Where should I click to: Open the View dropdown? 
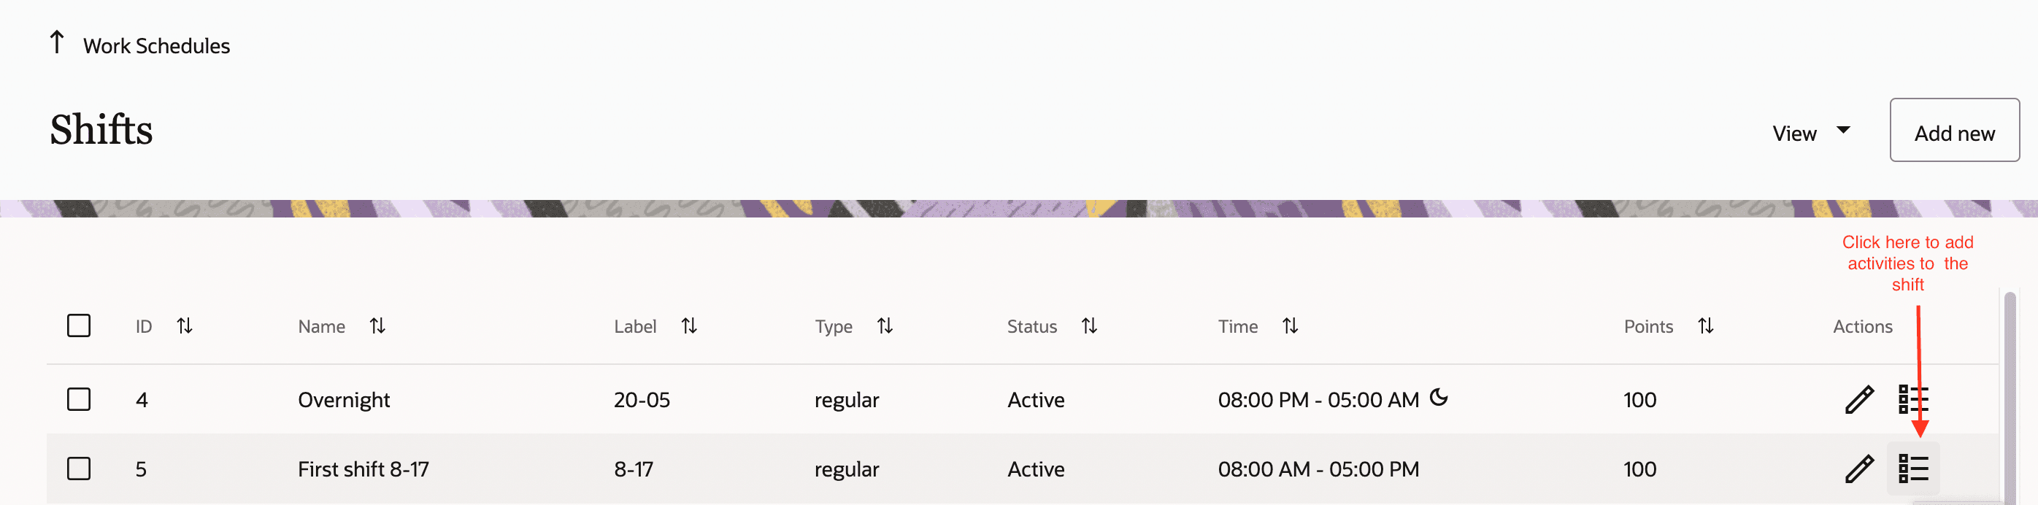tap(1812, 132)
